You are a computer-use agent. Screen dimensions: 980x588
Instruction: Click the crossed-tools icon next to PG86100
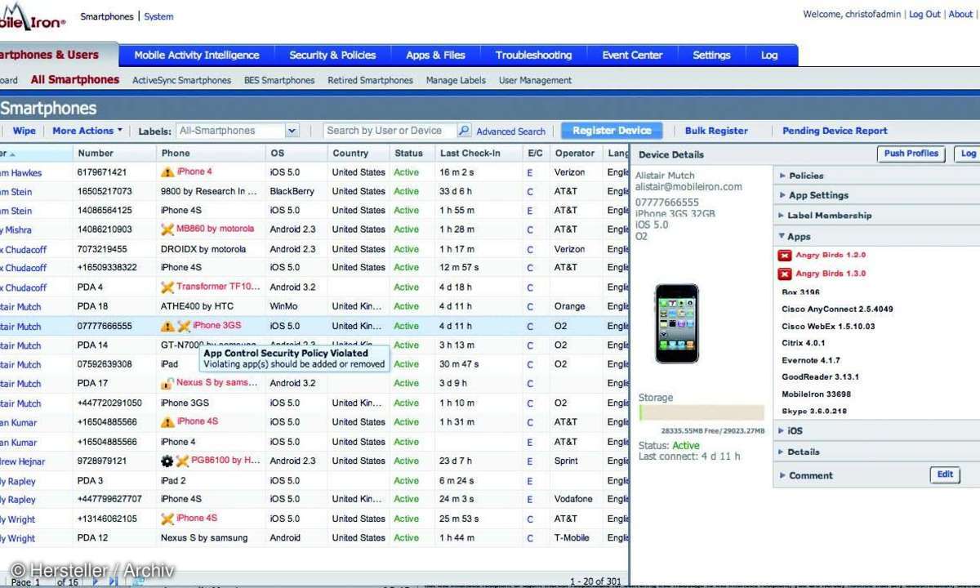pos(183,461)
